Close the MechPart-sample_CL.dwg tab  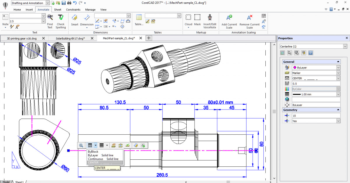[x=141, y=38]
